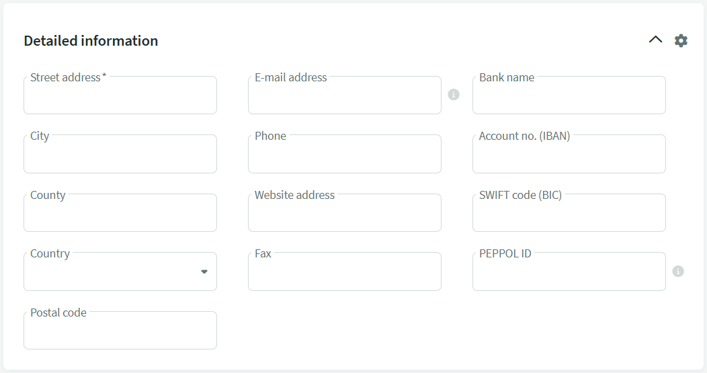Click the Detailed information heading
The height and width of the screenshot is (373, 707).
[x=91, y=41]
